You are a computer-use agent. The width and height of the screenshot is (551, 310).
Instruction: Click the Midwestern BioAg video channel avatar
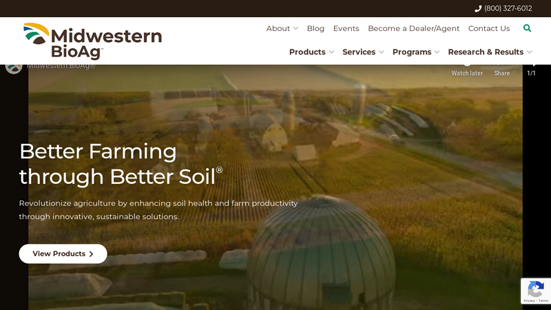pyautogui.click(x=14, y=68)
